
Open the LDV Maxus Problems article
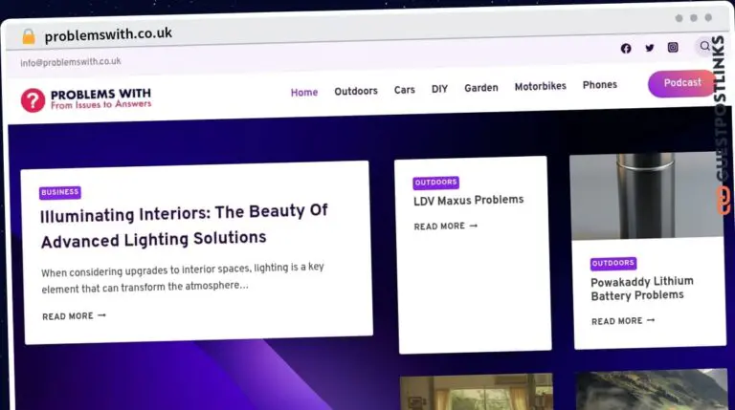click(468, 200)
